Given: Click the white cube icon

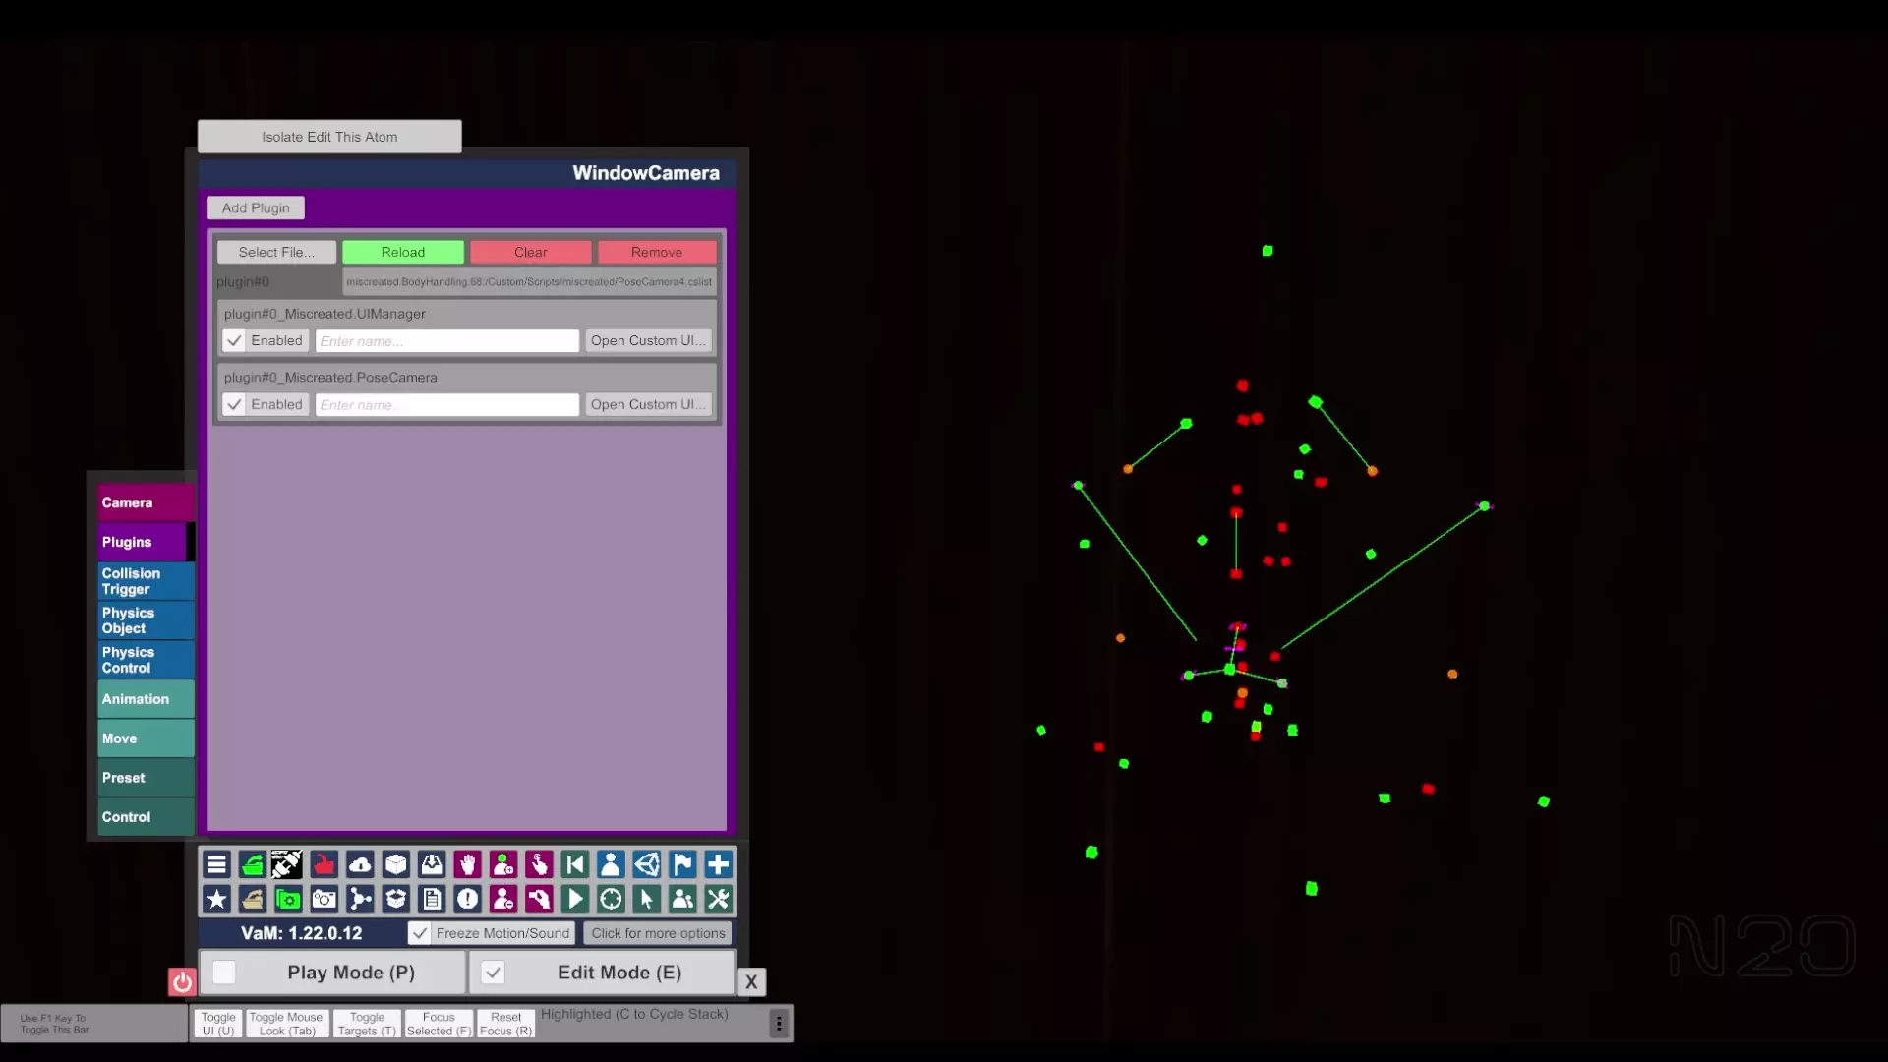Looking at the screenshot, I should pos(395,864).
